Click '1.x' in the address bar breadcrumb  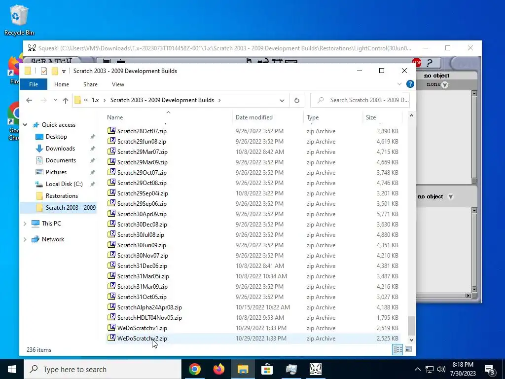click(x=95, y=100)
